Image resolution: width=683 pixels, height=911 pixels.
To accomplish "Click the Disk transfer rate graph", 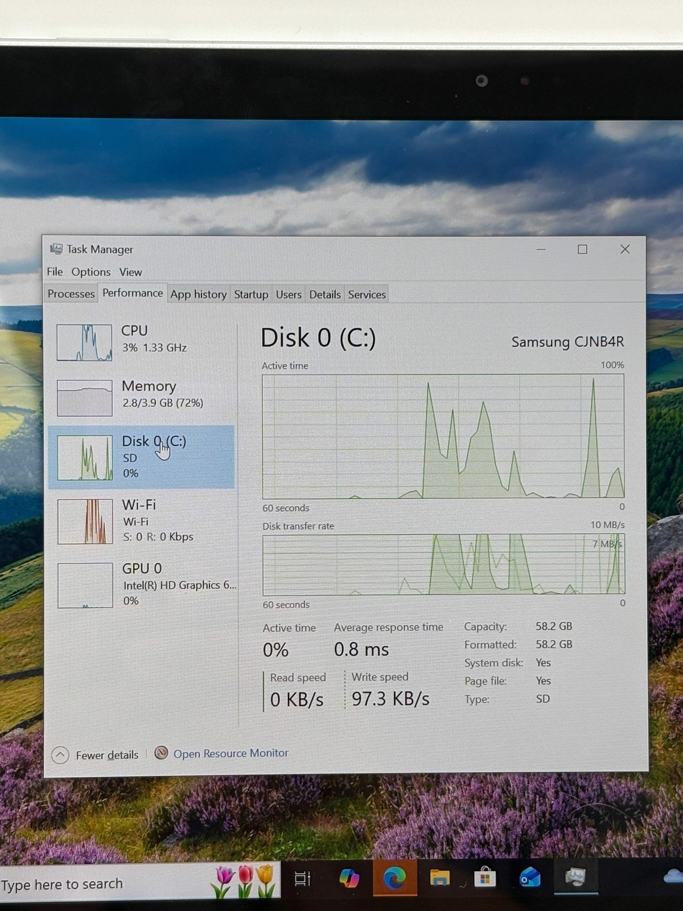I will [444, 564].
